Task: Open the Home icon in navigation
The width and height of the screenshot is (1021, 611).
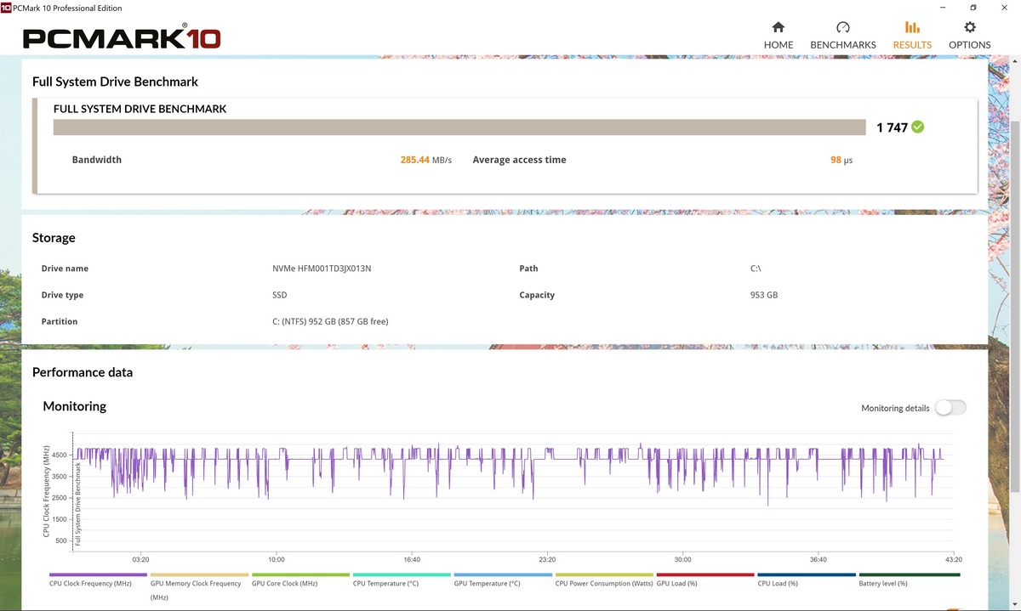Action: (x=778, y=28)
